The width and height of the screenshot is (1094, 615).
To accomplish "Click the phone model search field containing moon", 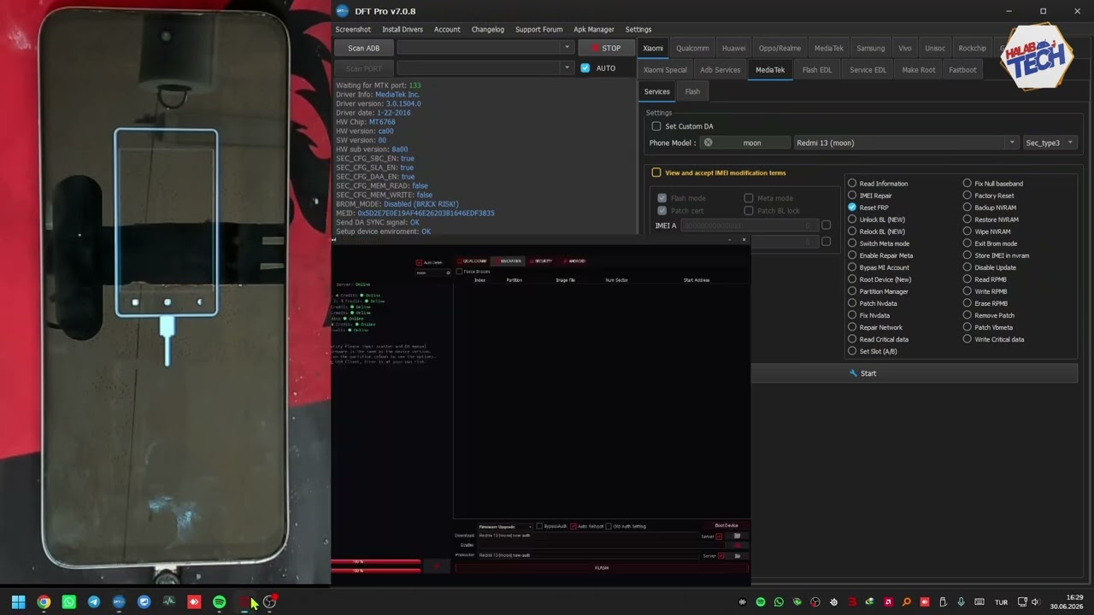I will [745, 143].
